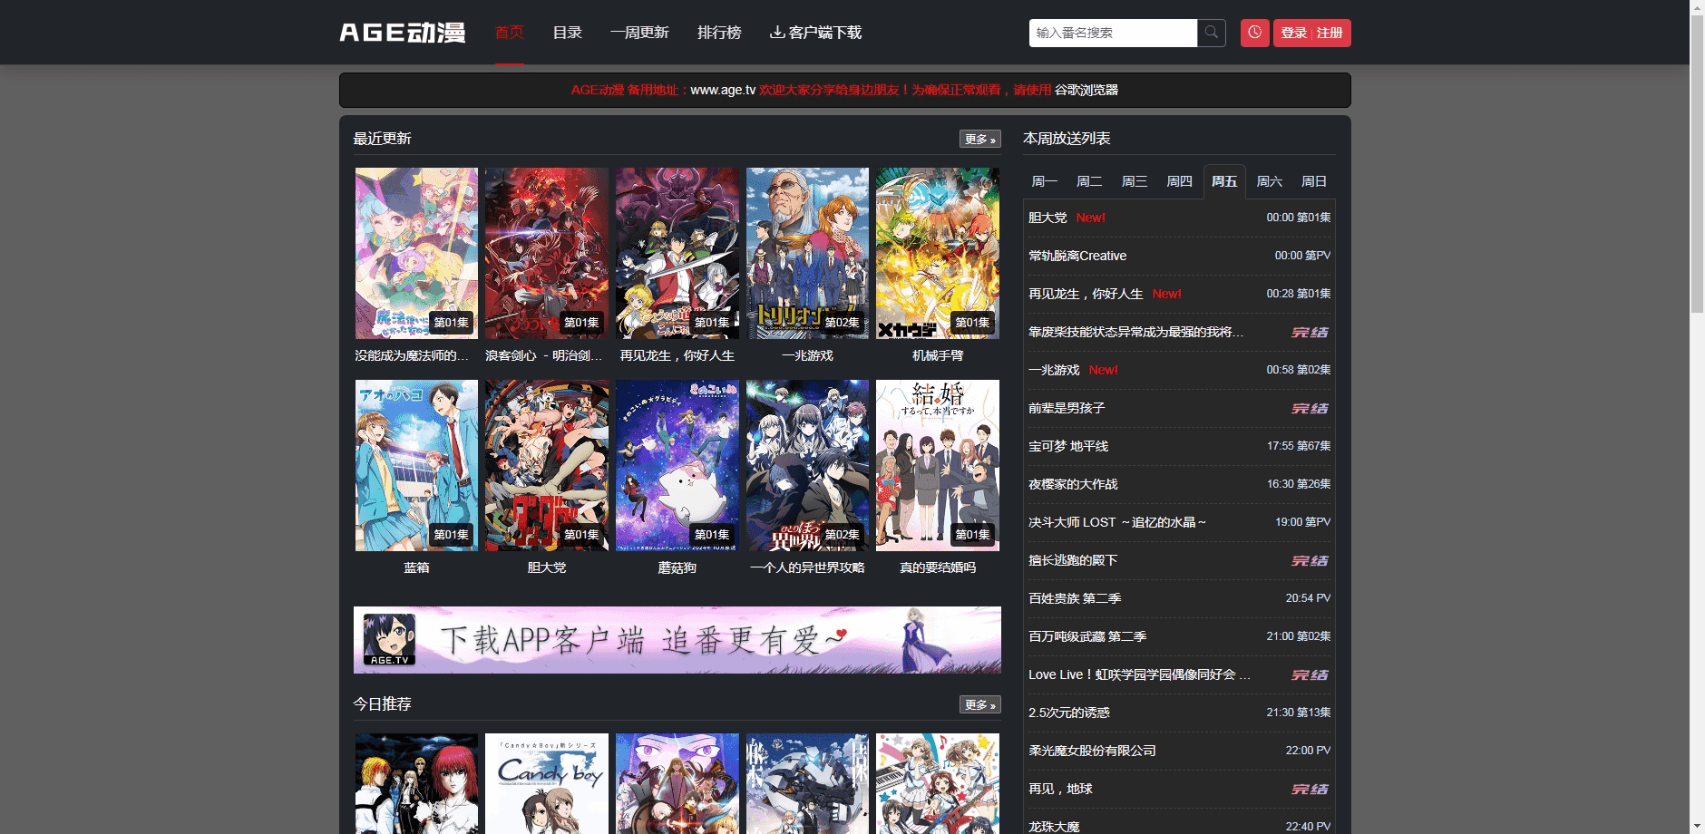Image resolution: width=1705 pixels, height=834 pixels.
Task: Open 浪客剑心 明治剑 poster thumbnail
Action: (x=547, y=253)
